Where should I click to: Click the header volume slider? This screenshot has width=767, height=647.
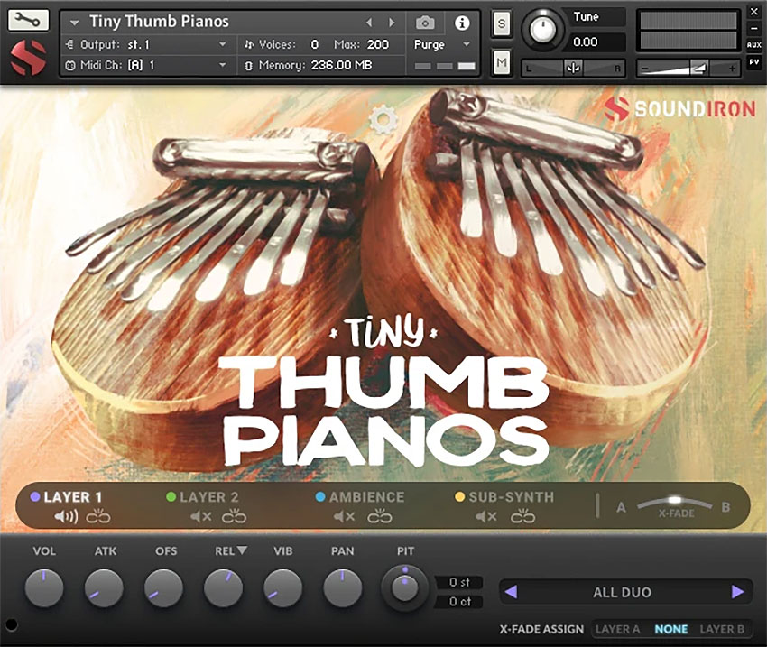688,69
